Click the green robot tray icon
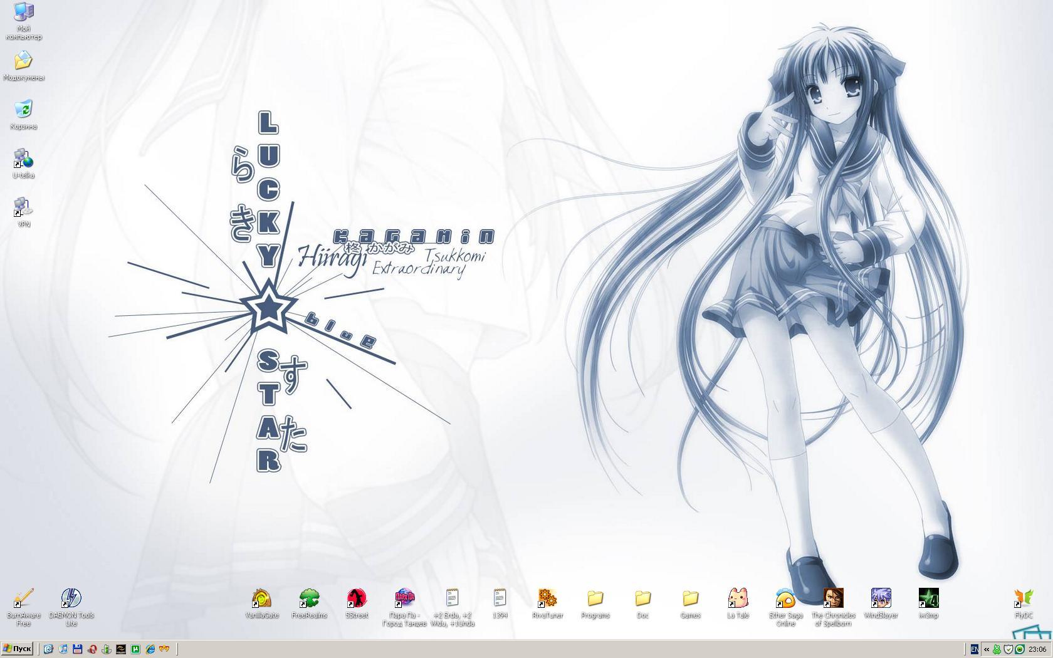 click(x=997, y=649)
